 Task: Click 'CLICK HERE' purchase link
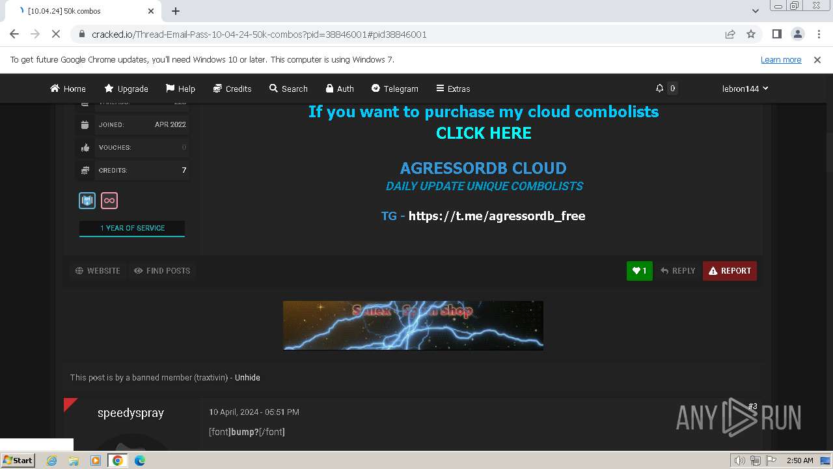(x=484, y=133)
